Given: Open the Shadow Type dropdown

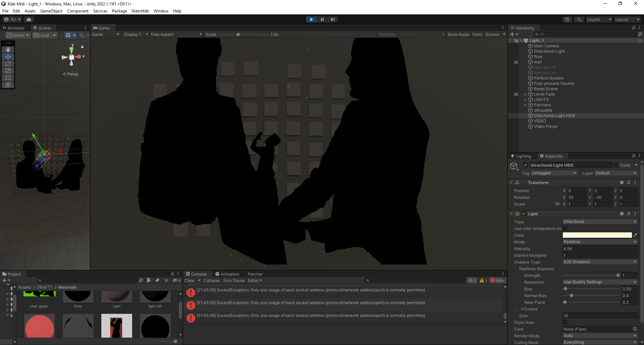Looking at the screenshot, I should (x=600, y=262).
